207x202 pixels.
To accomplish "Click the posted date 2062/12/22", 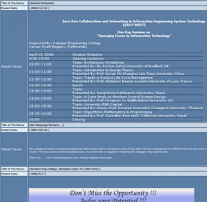I will tap(39, 8).
